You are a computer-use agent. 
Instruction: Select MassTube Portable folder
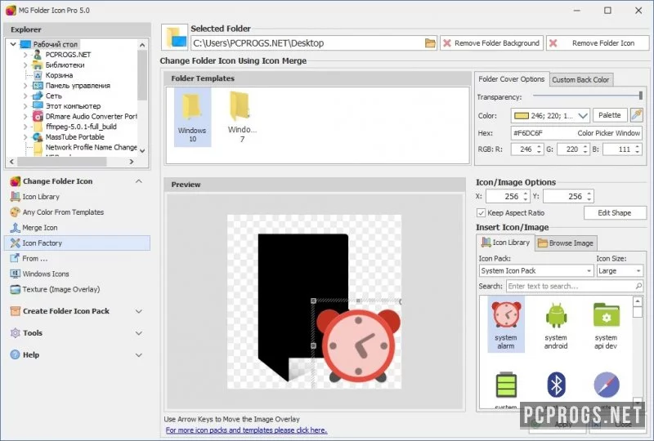(74, 137)
